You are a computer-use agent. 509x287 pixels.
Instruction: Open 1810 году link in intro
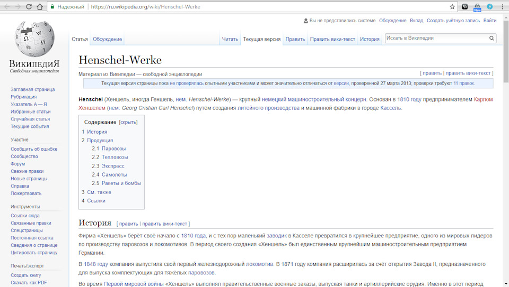click(x=409, y=99)
